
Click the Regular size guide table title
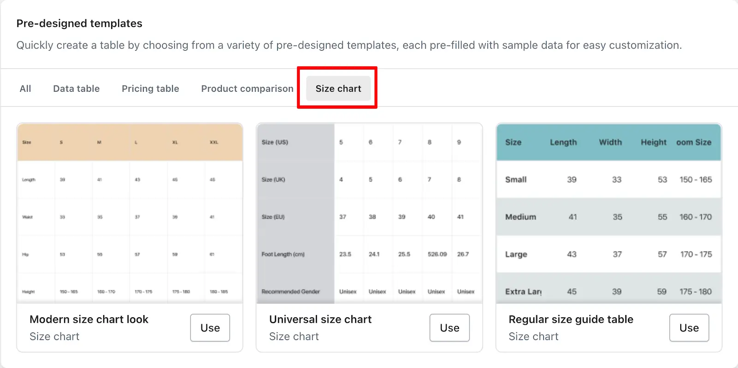click(571, 319)
